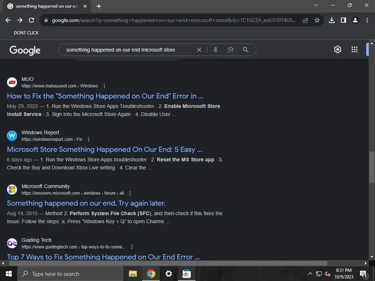The height and width of the screenshot is (281, 375).
Task: Open a new browser tab
Action: (x=99, y=6)
